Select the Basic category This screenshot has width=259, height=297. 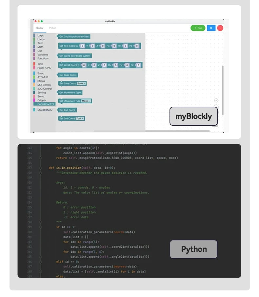tap(40, 73)
